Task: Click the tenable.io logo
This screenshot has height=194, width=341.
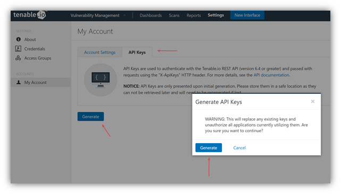Action: (29, 15)
